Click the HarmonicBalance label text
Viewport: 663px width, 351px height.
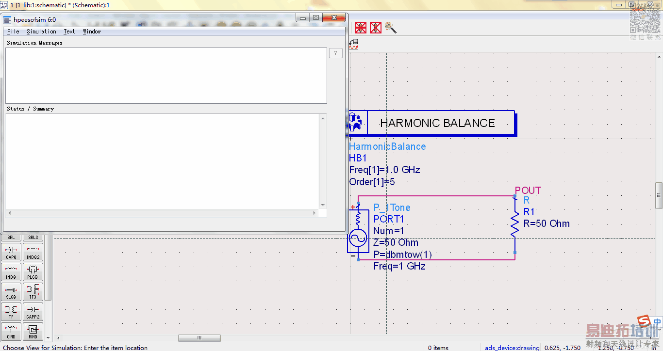click(x=387, y=146)
